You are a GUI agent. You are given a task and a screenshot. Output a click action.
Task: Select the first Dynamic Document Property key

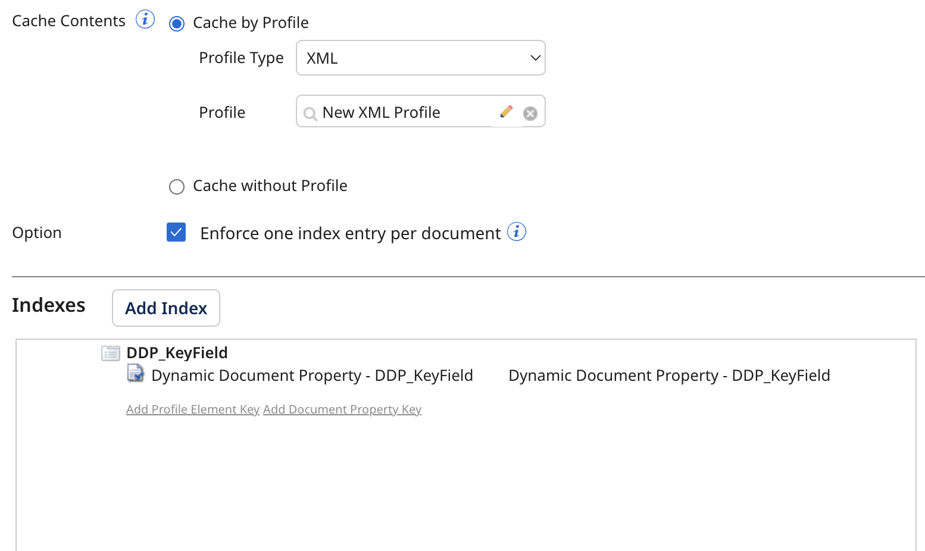click(x=312, y=375)
